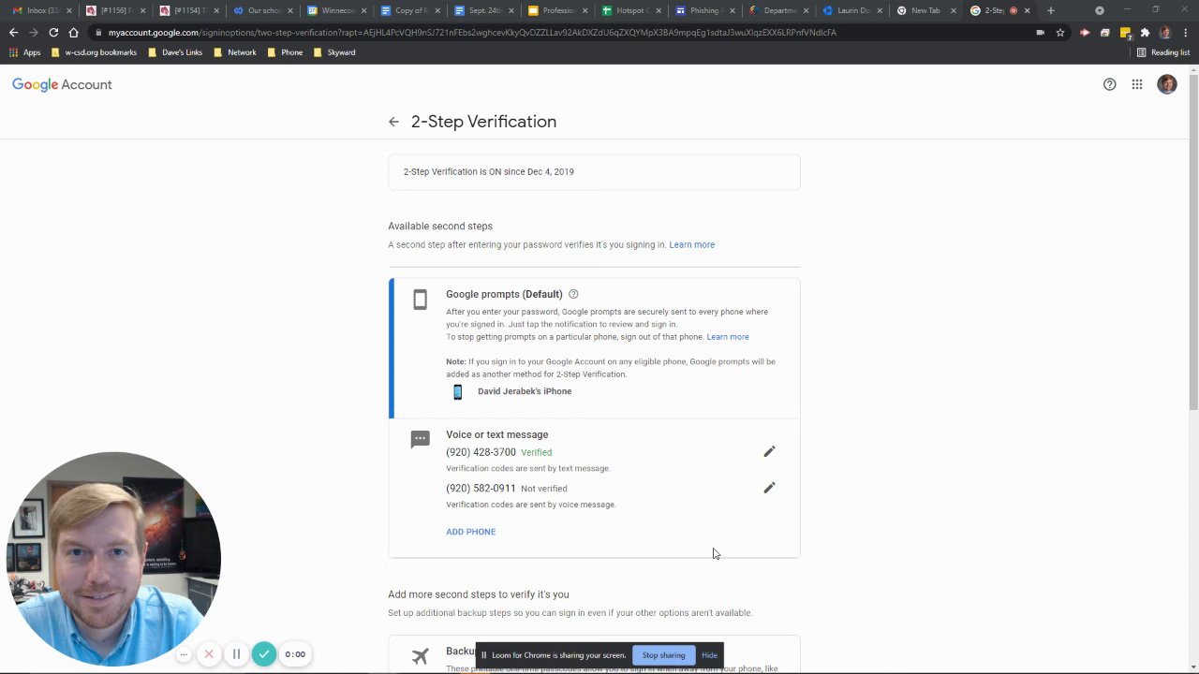Open the Reading list
Viewport: 1199px width, 674px height.
1162,52
